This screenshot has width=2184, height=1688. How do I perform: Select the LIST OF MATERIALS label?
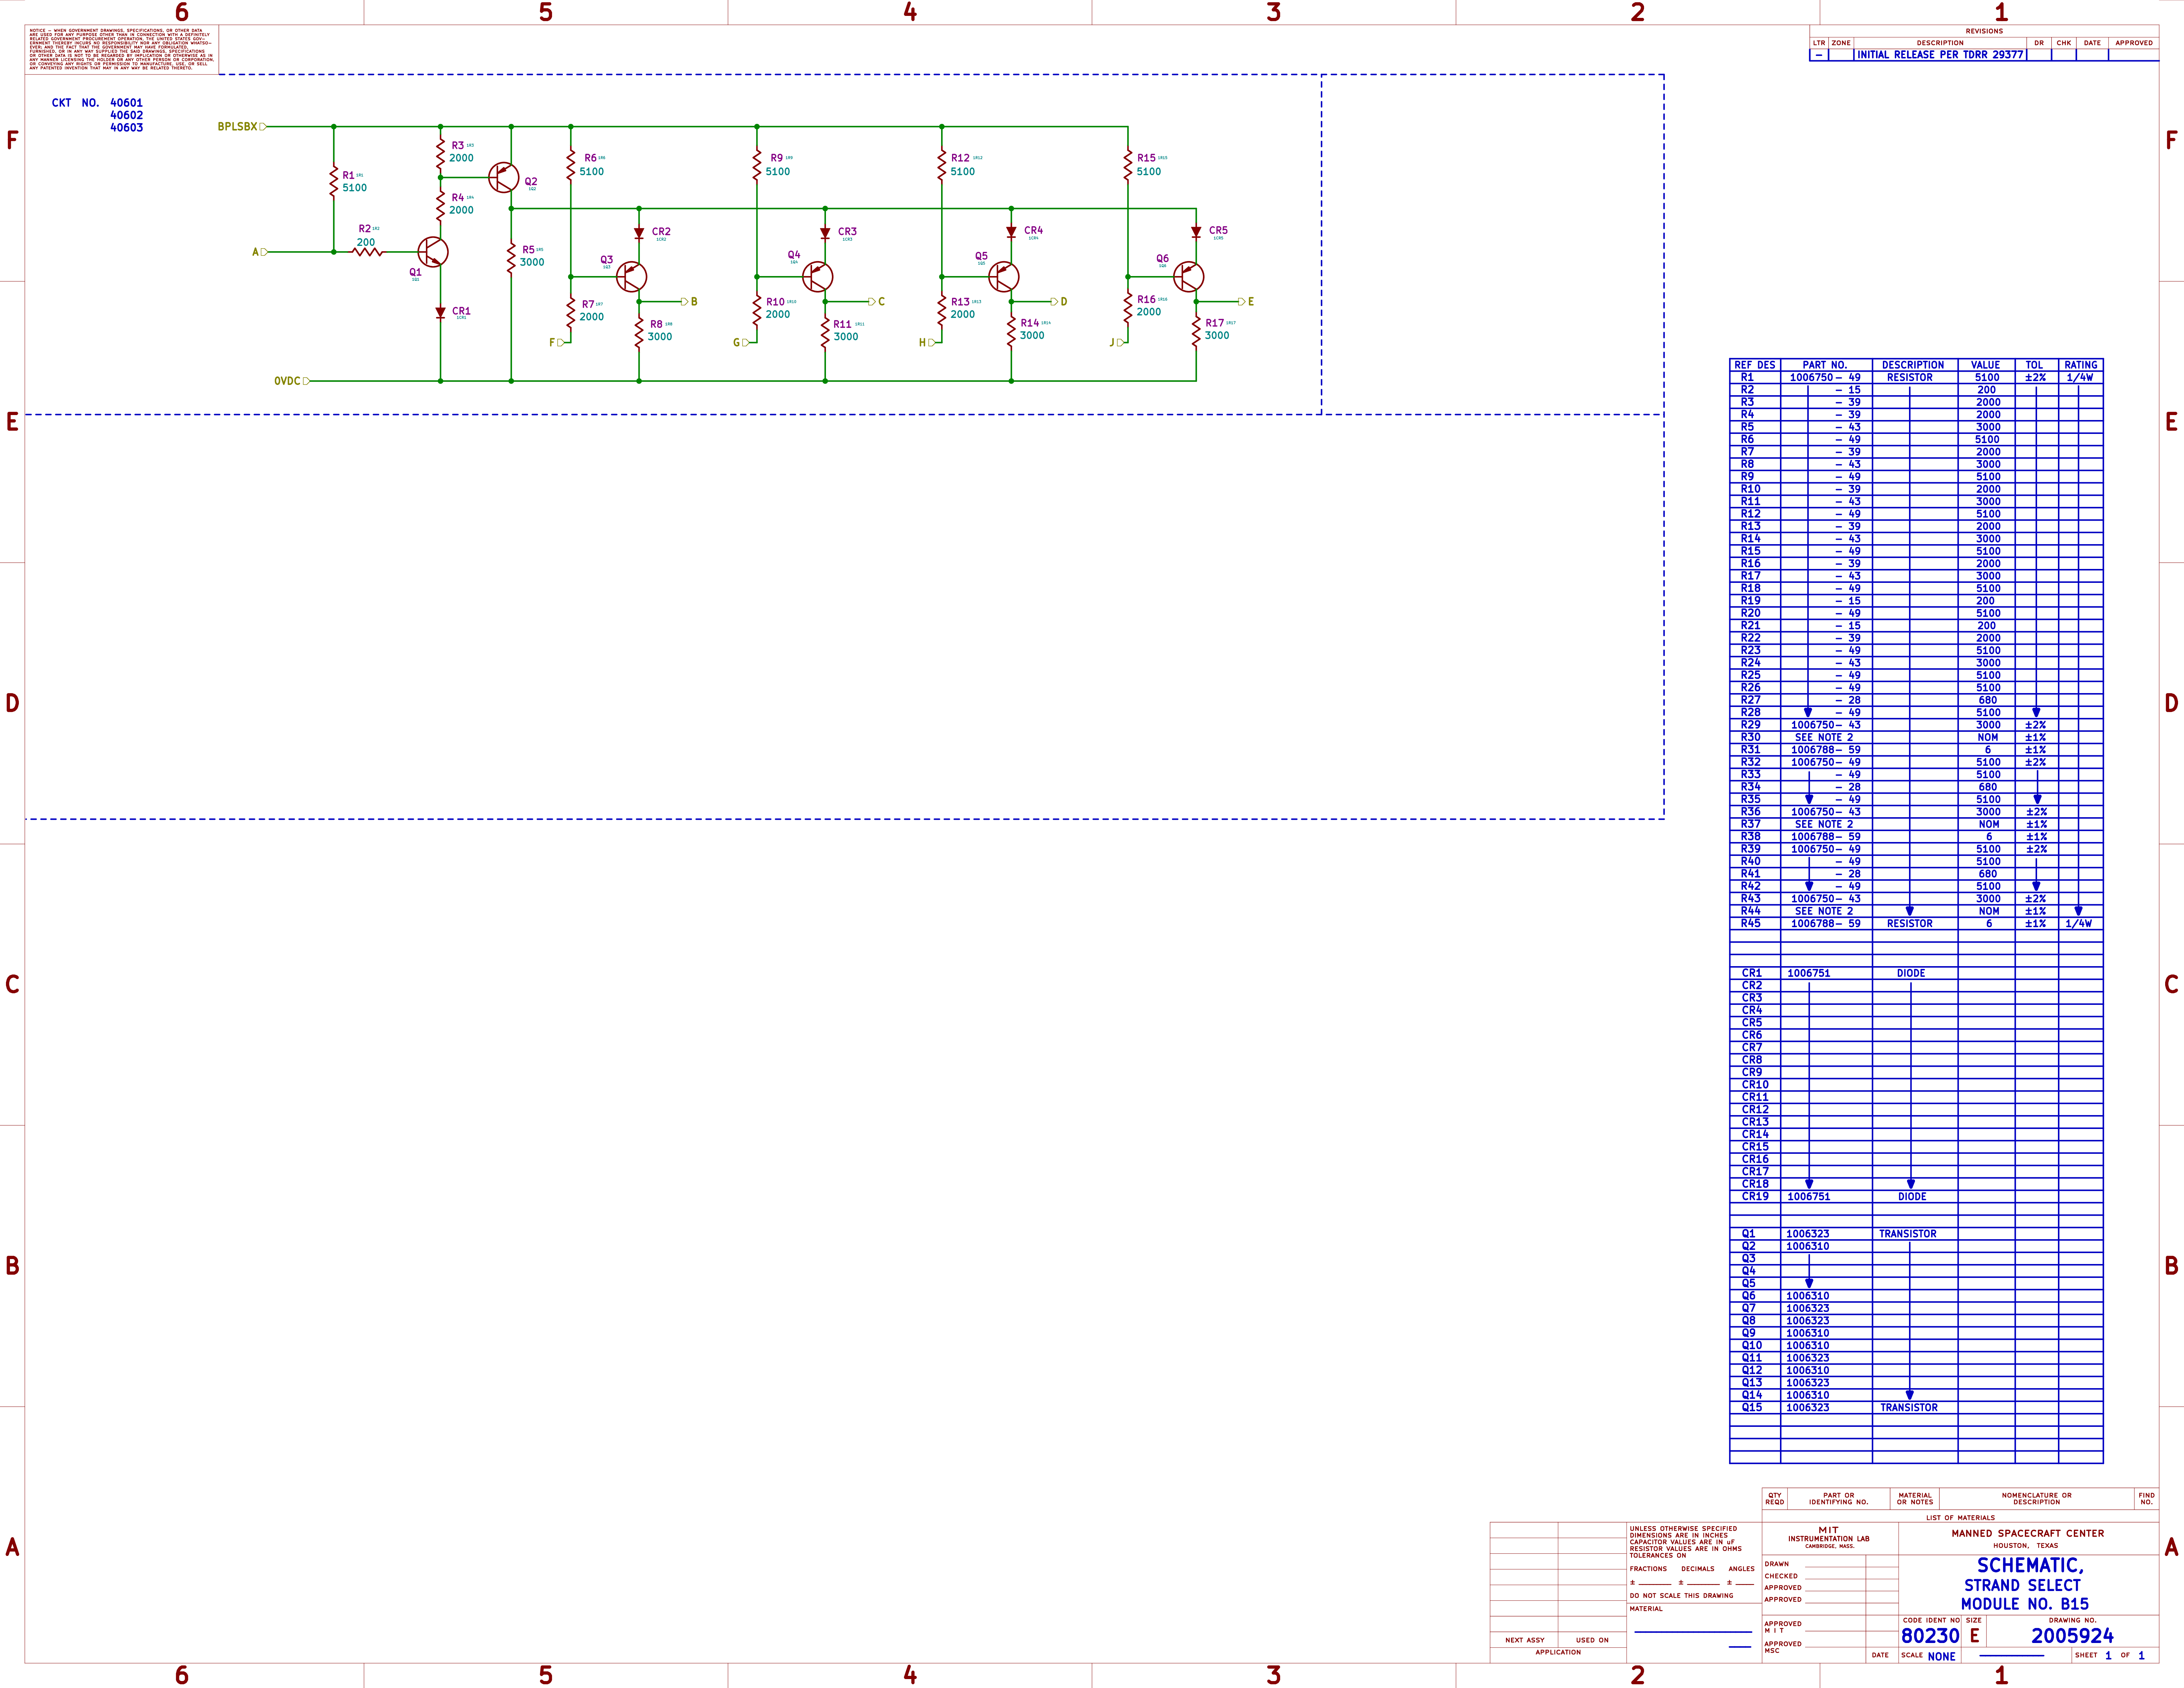(x=1960, y=1518)
